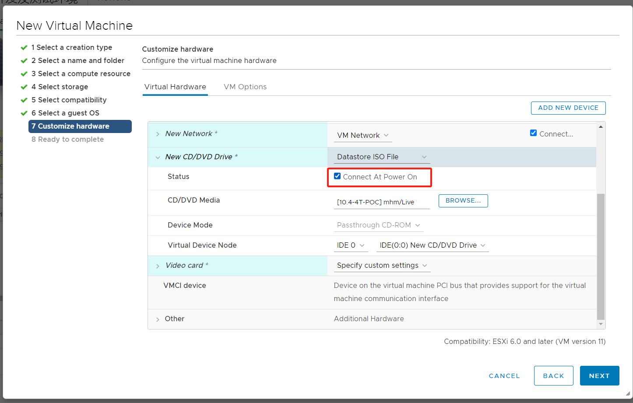Go to step 6 Select a guest OS

tap(66, 113)
